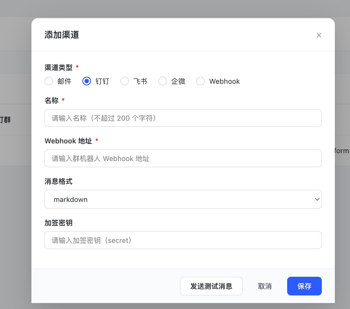
Task: Select the 钉钉 channel type
Action: [87, 81]
